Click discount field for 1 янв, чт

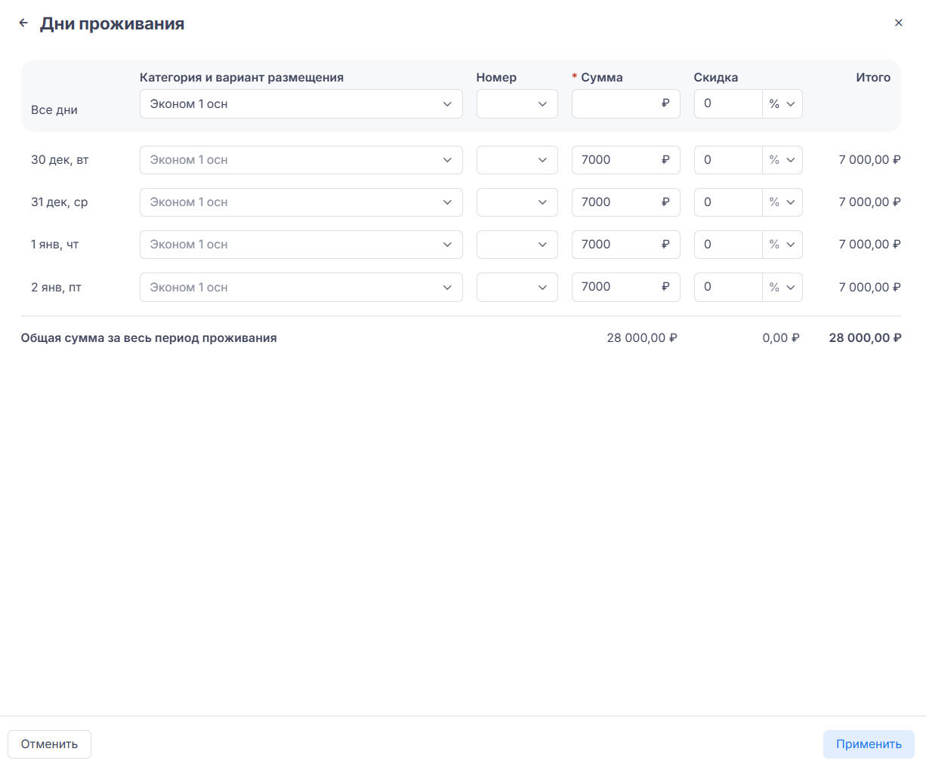point(727,245)
